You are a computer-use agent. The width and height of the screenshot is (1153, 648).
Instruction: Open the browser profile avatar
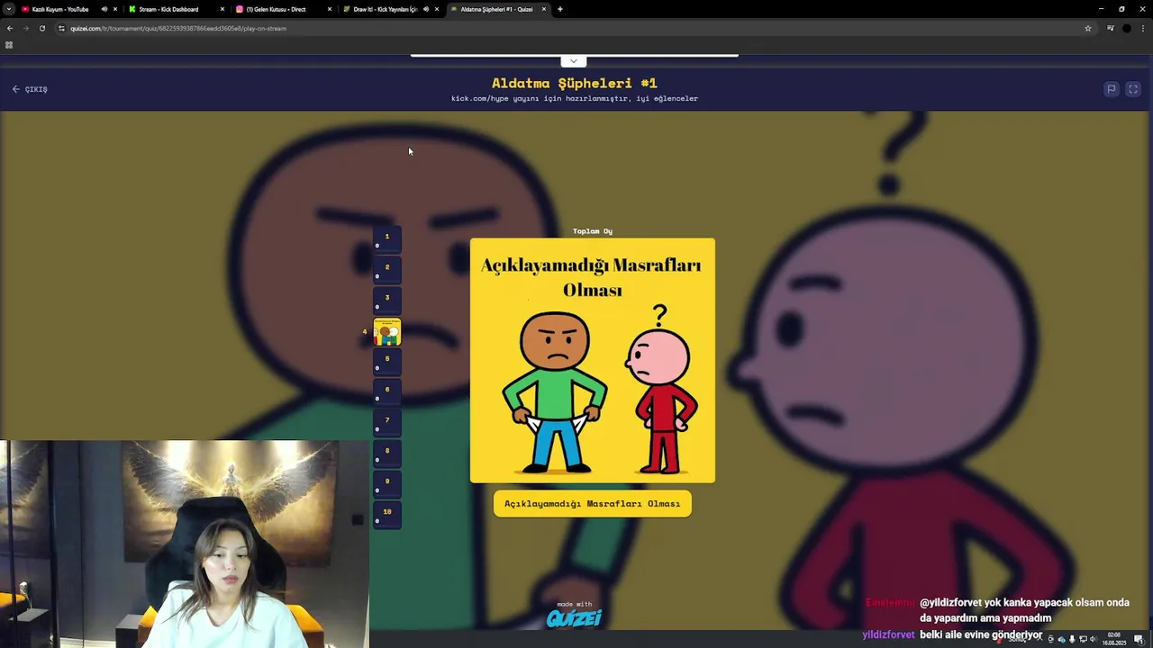click(x=1126, y=28)
